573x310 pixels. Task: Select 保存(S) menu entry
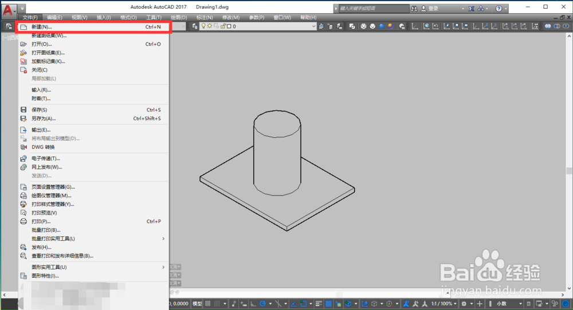pos(93,110)
